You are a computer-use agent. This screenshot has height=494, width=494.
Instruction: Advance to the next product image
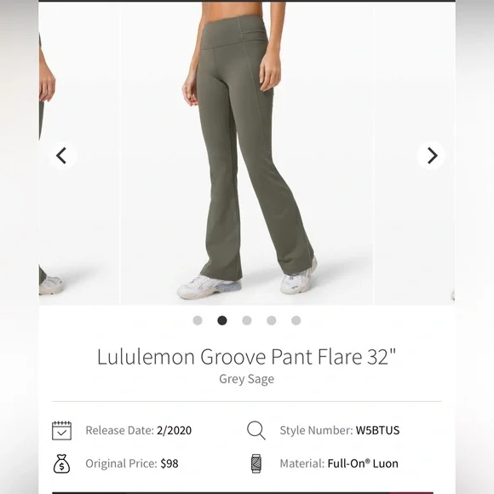tap(431, 155)
